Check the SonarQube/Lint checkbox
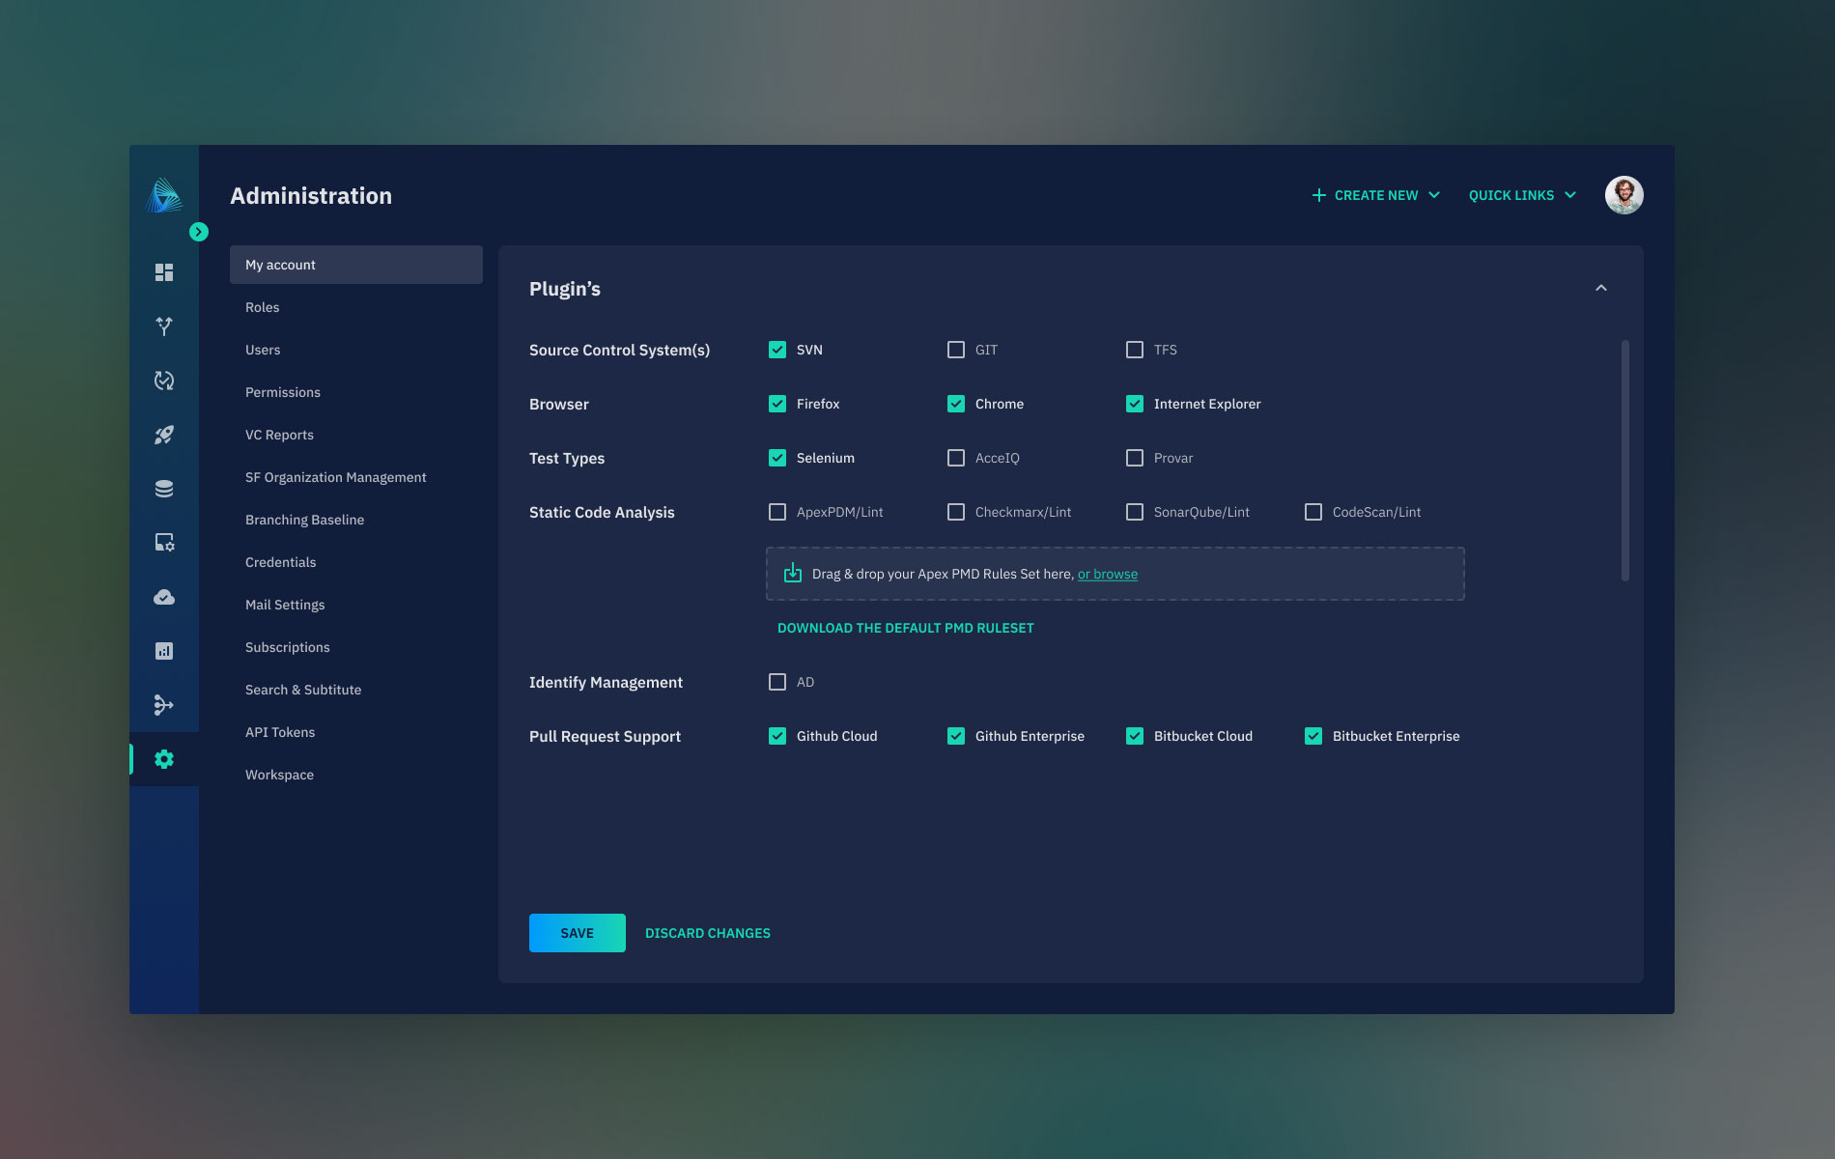 [x=1135, y=512]
